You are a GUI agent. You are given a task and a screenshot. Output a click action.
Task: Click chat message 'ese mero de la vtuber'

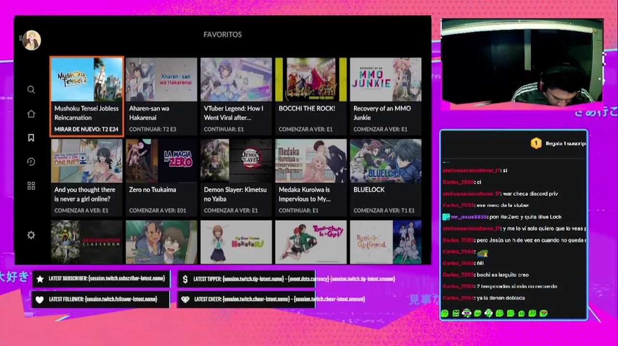pos(502,205)
